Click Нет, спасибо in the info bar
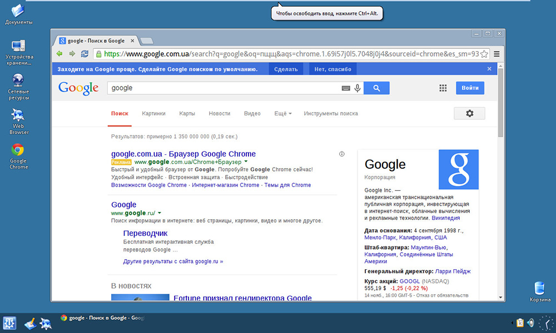The height and width of the screenshot is (333, 556). click(x=332, y=69)
